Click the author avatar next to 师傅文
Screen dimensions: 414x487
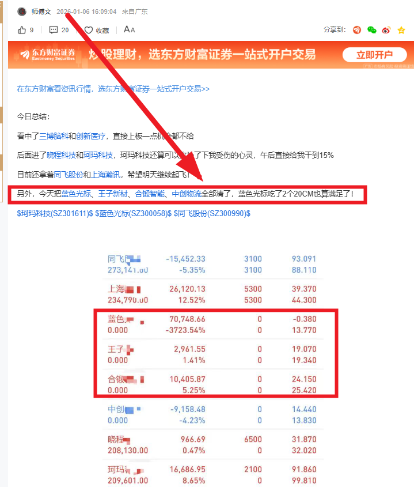point(22,12)
